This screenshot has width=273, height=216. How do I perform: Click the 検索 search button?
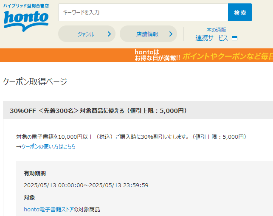coord(240,12)
